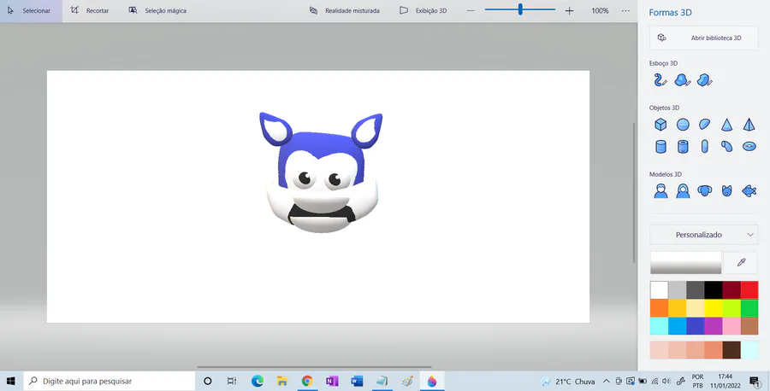770x391 pixels.
Task: Click the canvas vertical scrollbar
Action: (x=633, y=192)
